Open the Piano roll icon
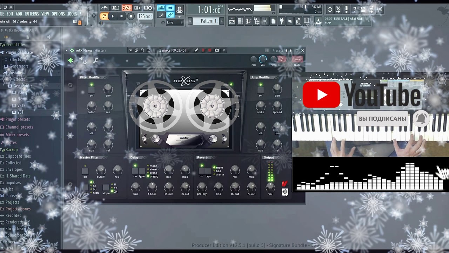The height and width of the screenshot is (253, 449). pyautogui.click(x=248, y=21)
